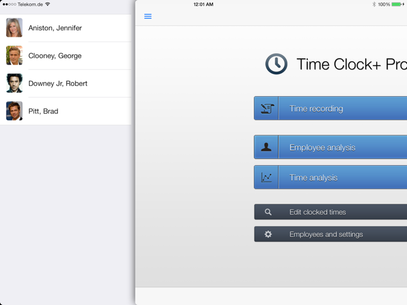Open Time analysis
Viewport: 407px width, 305px height.
(330, 177)
